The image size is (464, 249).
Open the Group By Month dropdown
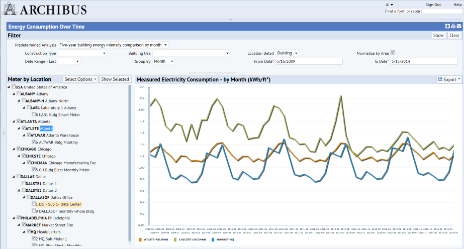pos(164,61)
